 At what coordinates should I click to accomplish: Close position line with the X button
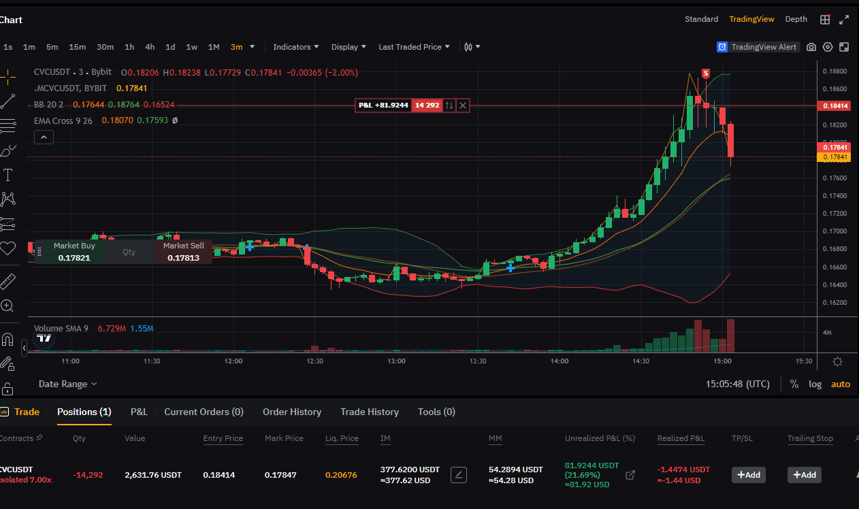pyautogui.click(x=463, y=105)
